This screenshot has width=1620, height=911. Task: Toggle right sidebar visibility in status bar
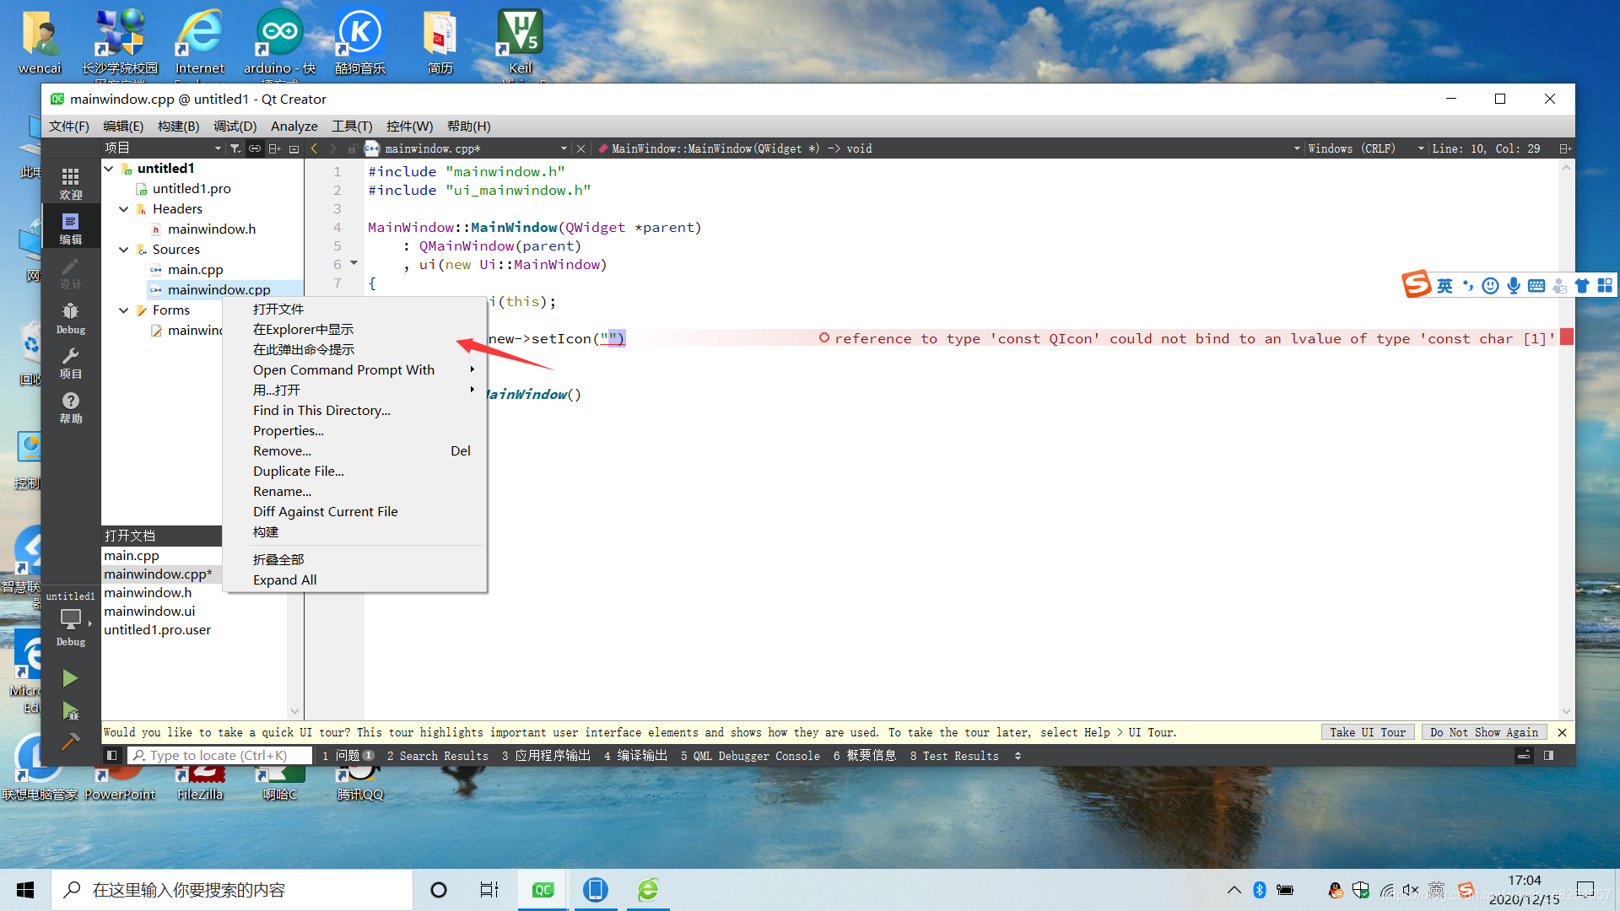[1548, 756]
